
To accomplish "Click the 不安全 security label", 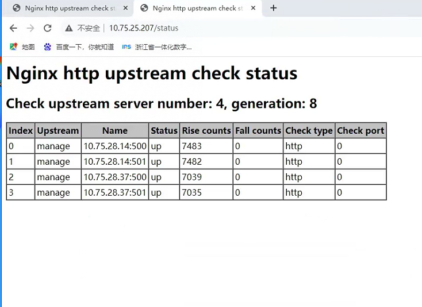I will coord(89,28).
